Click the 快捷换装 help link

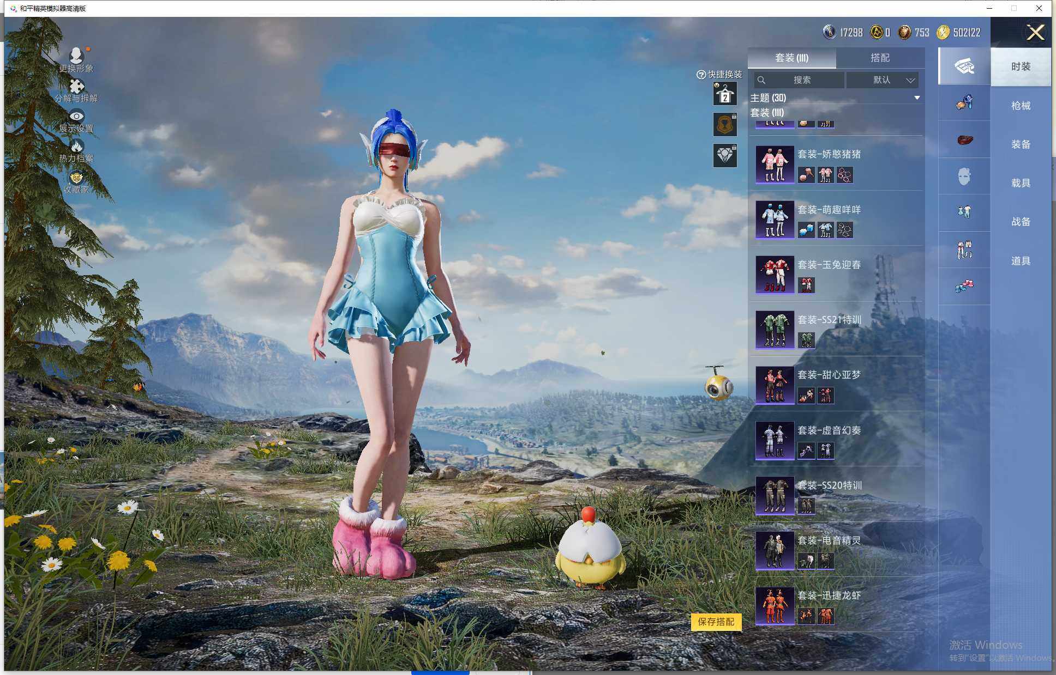pyautogui.click(x=719, y=75)
